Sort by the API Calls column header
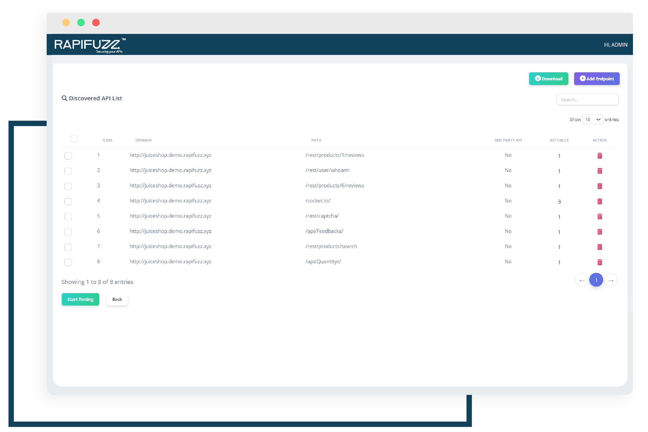This screenshot has height=432, width=648. click(x=559, y=140)
